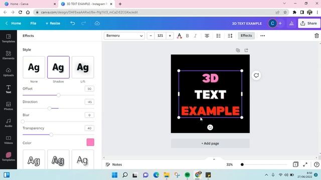321x180 pixels.
Task: Open the Uploads sidebar panel
Action: (x=9, y=72)
